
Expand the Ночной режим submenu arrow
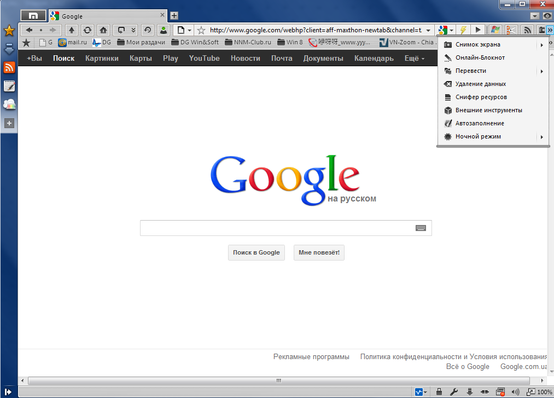[x=542, y=137]
